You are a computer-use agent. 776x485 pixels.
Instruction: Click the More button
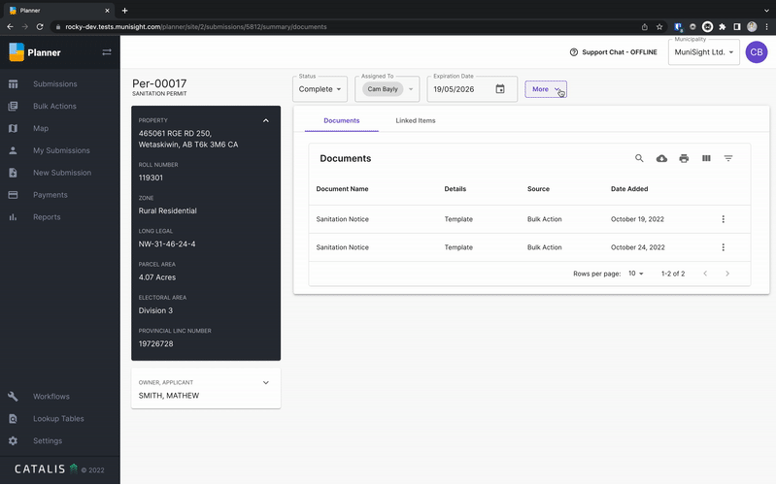[545, 89]
